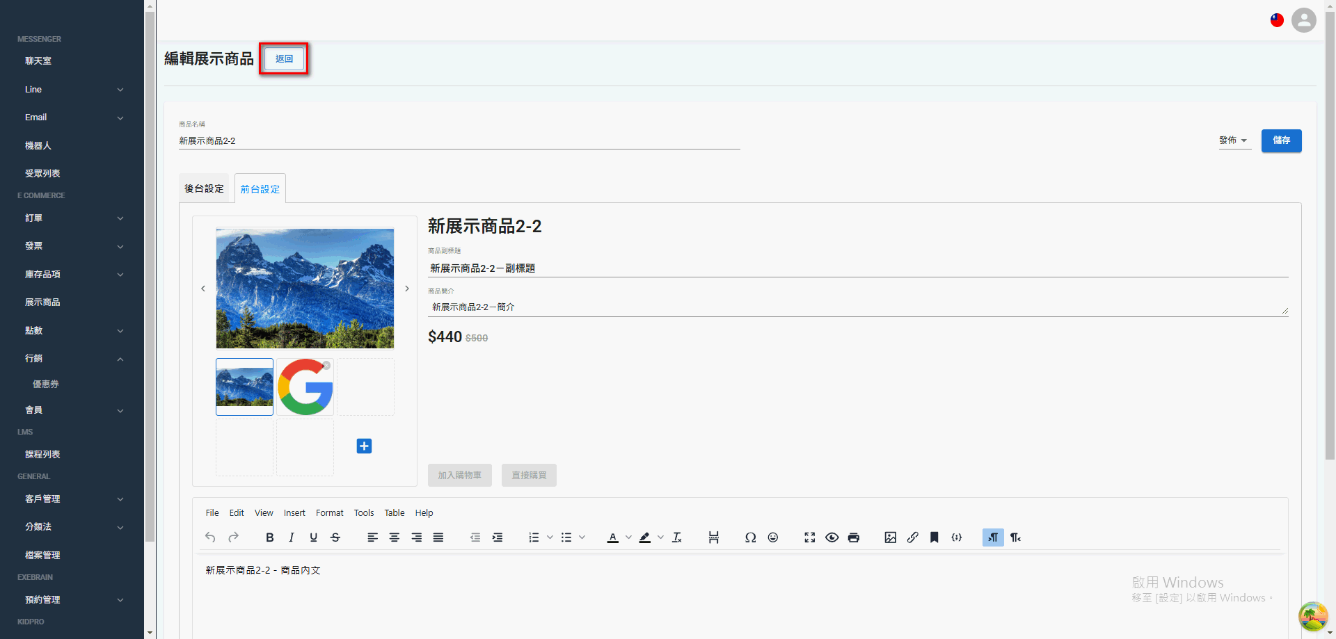Select the mountain image thumbnail
This screenshot has height=639, width=1336.
[244, 387]
